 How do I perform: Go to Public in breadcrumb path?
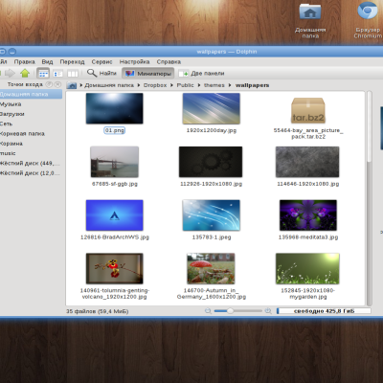point(185,85)
